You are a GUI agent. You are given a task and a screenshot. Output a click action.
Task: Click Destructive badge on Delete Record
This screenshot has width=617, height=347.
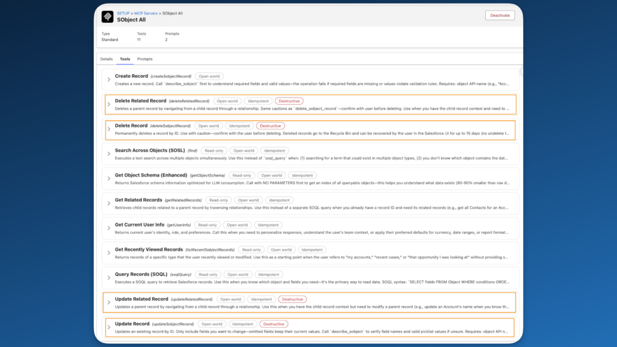click(x=271, y=126)
